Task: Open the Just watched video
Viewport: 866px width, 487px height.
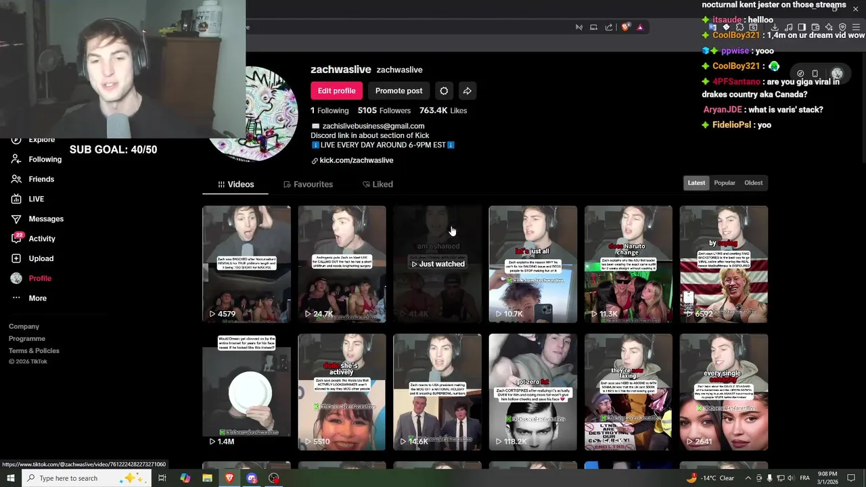Action: (x=437, y=264)
